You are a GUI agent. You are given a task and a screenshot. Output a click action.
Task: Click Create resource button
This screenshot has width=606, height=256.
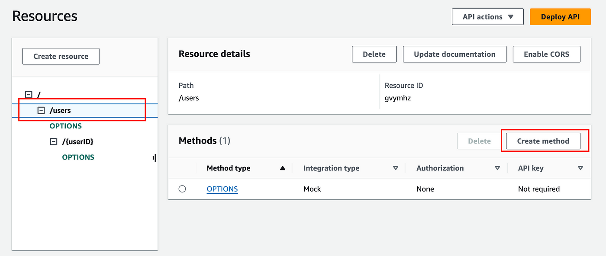click(x=61, y=56)
